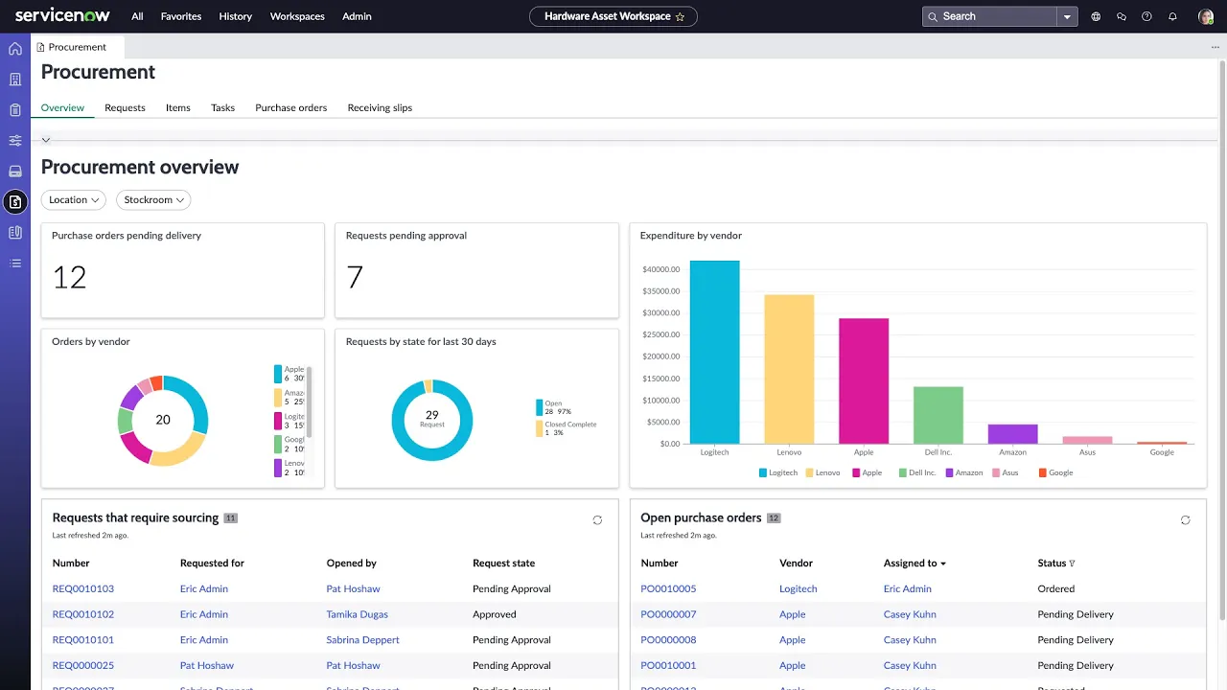Switch to the Items tab
The height and width of the screenshot is (690, 1227).
[178, 108]
